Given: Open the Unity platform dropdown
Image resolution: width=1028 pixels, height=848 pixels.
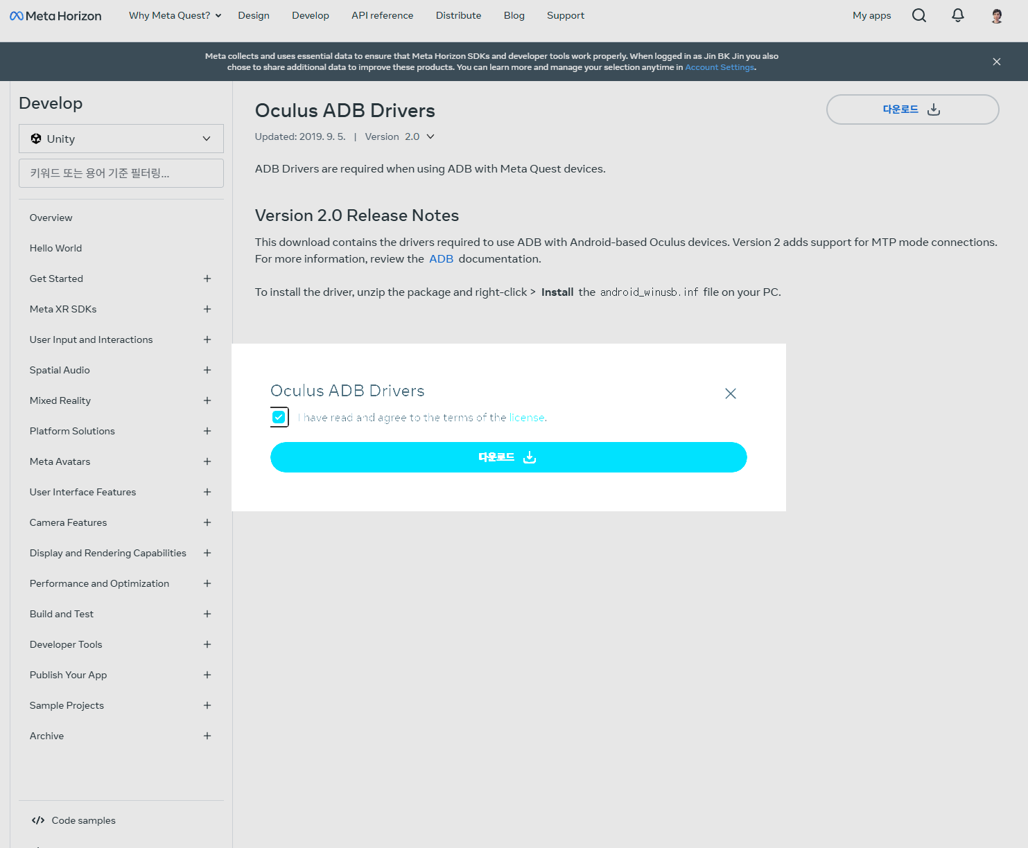Looking at the screenshot, I should [x=121, y=139].
